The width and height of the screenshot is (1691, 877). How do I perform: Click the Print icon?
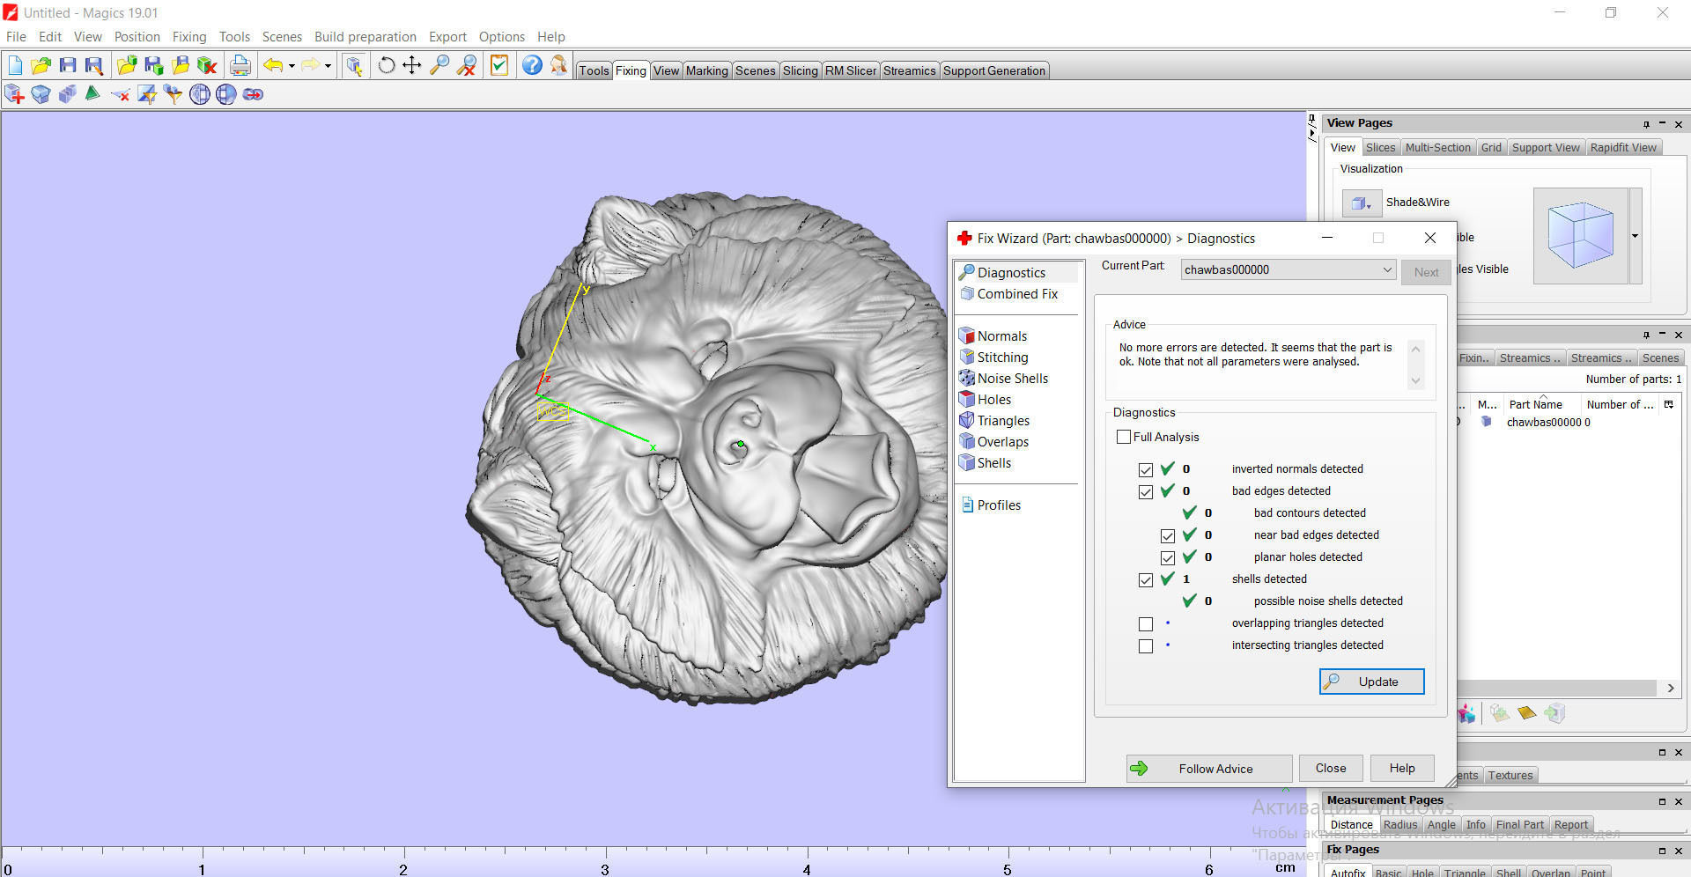pos(240,65)
